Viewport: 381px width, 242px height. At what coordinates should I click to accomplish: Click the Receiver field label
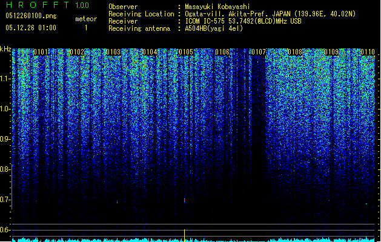tap(123, 21)
